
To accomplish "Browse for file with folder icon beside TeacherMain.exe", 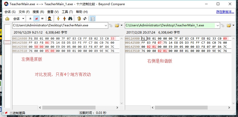I will (117, 25).
